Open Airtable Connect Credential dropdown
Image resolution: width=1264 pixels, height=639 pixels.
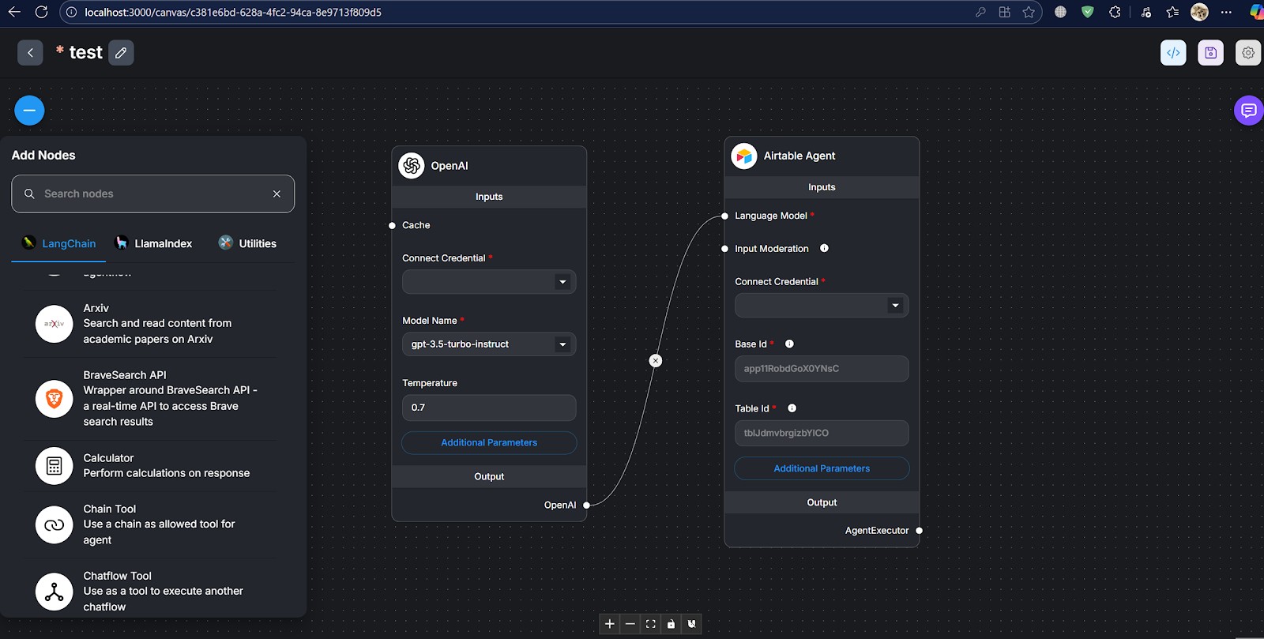[822, 306]
